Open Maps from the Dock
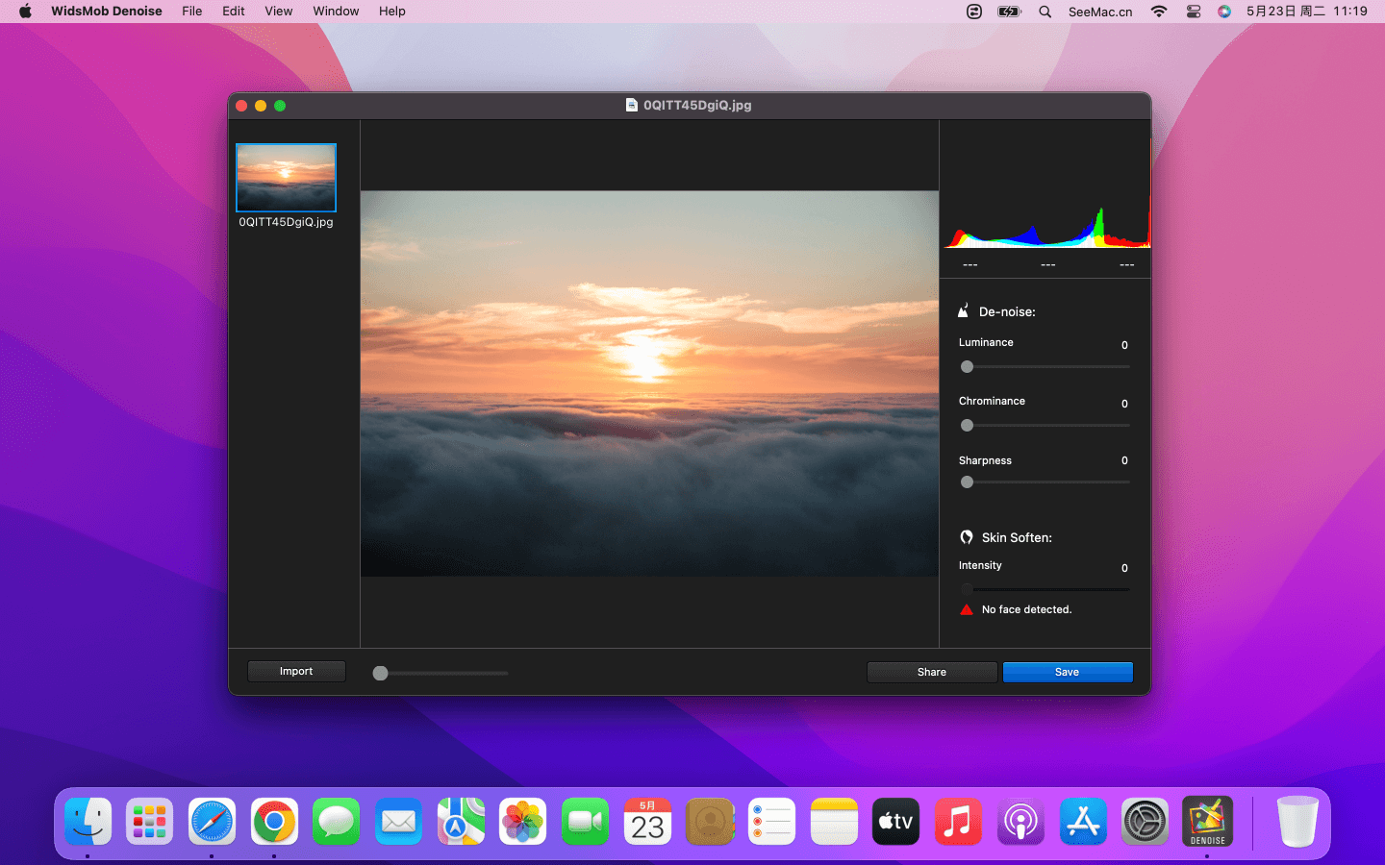The height and width of the screenshot is (865, 1385). (x=461, y=822)
